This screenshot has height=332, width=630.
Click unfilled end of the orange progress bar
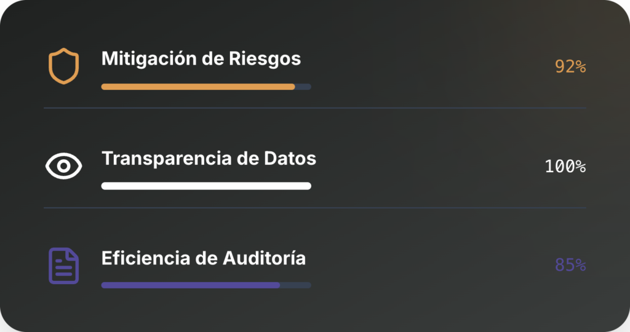pyautogui.click(x=303, y=87)
